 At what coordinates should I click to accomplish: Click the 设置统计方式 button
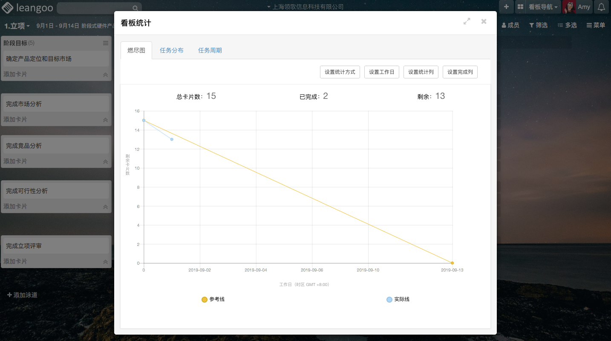[340, 72]
